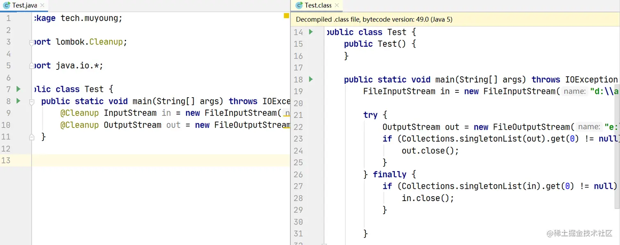Click 'in.close();' statement on line 28
620x245 pixels.
[428, 198]
